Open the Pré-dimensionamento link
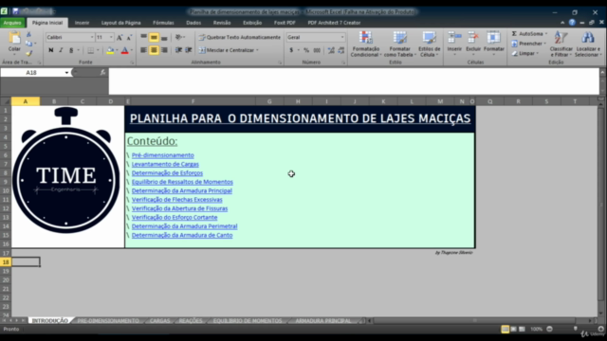 tap(162, 155)
